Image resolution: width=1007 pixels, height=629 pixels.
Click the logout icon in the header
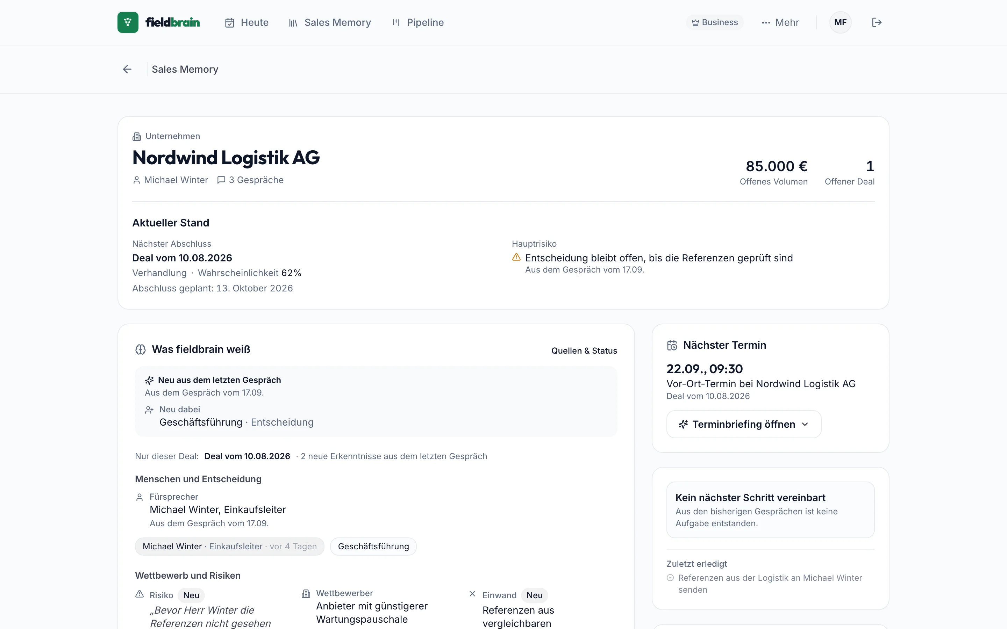(877, 22)
